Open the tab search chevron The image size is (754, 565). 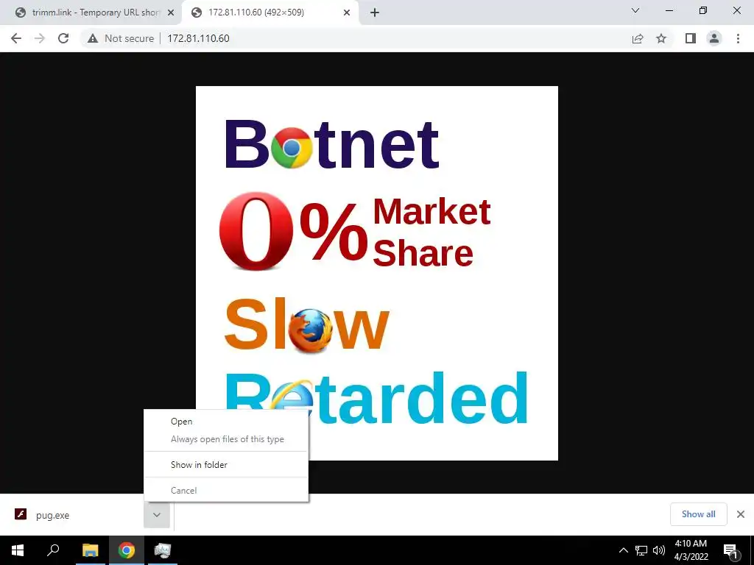pyautogui.click(x=635, y=10)
